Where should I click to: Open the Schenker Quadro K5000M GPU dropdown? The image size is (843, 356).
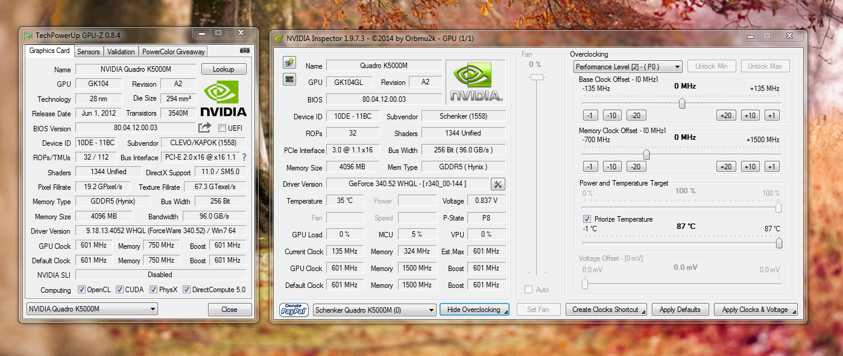pyautogui.click(x=375, y=310)
